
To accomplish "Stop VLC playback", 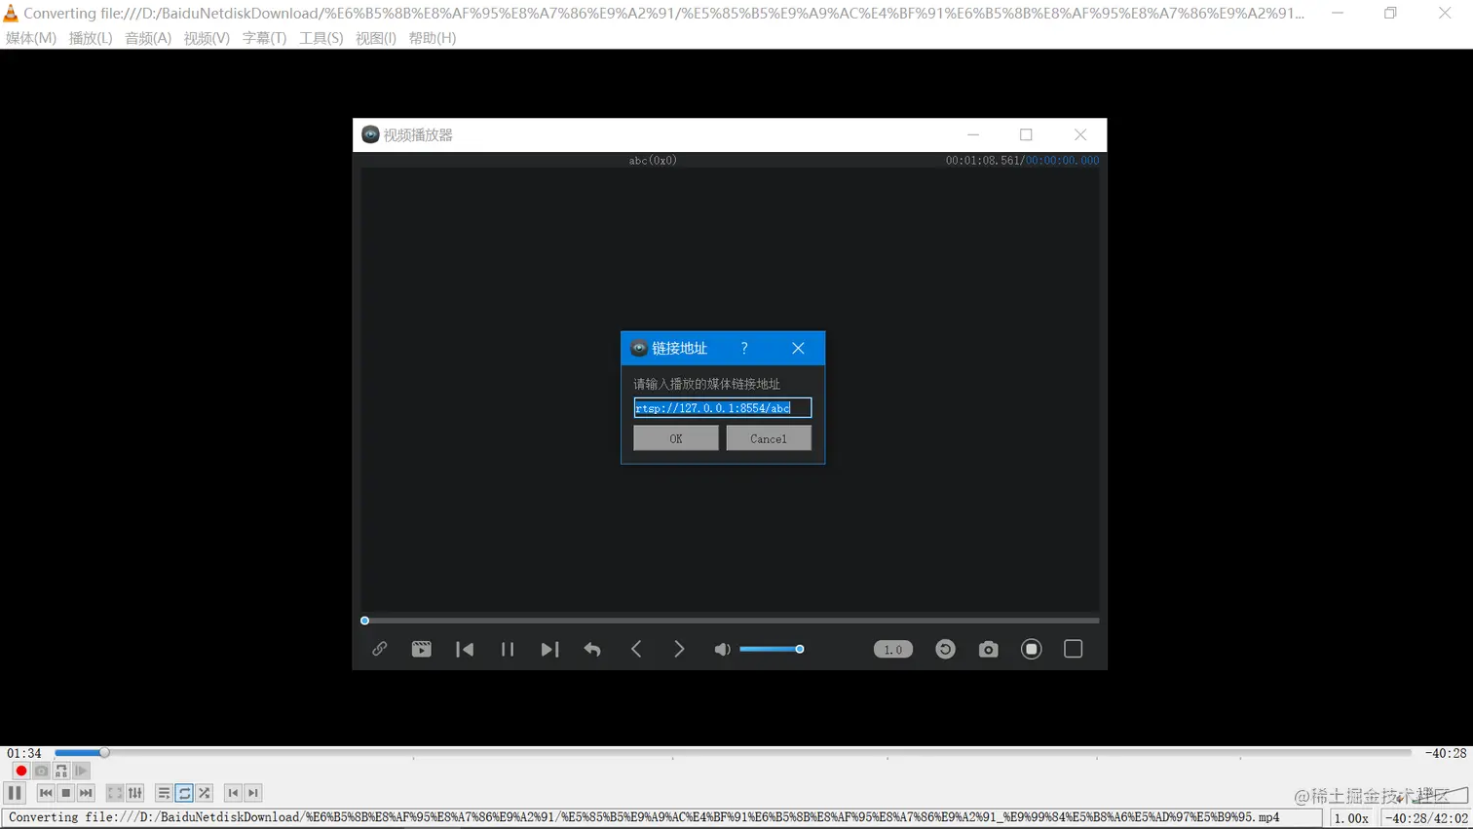I will click(66, 793).
